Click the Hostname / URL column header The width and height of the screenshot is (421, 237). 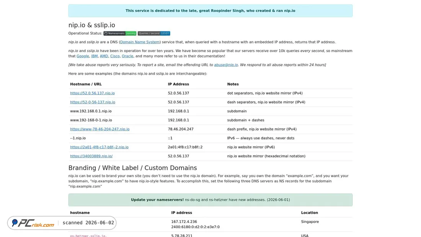86,84
